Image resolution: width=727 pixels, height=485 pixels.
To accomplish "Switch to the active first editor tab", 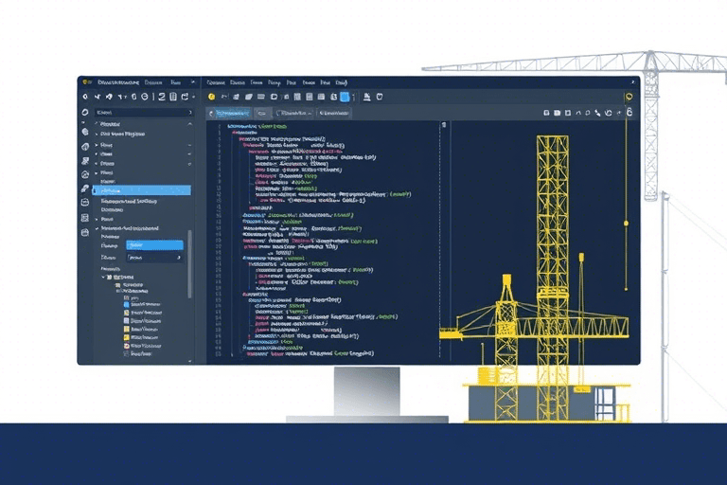I will click(x=227, y=113).
